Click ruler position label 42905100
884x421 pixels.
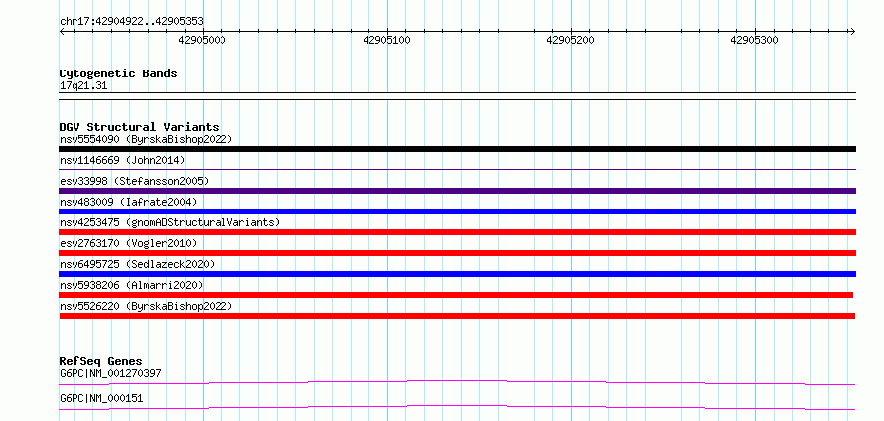386,40
